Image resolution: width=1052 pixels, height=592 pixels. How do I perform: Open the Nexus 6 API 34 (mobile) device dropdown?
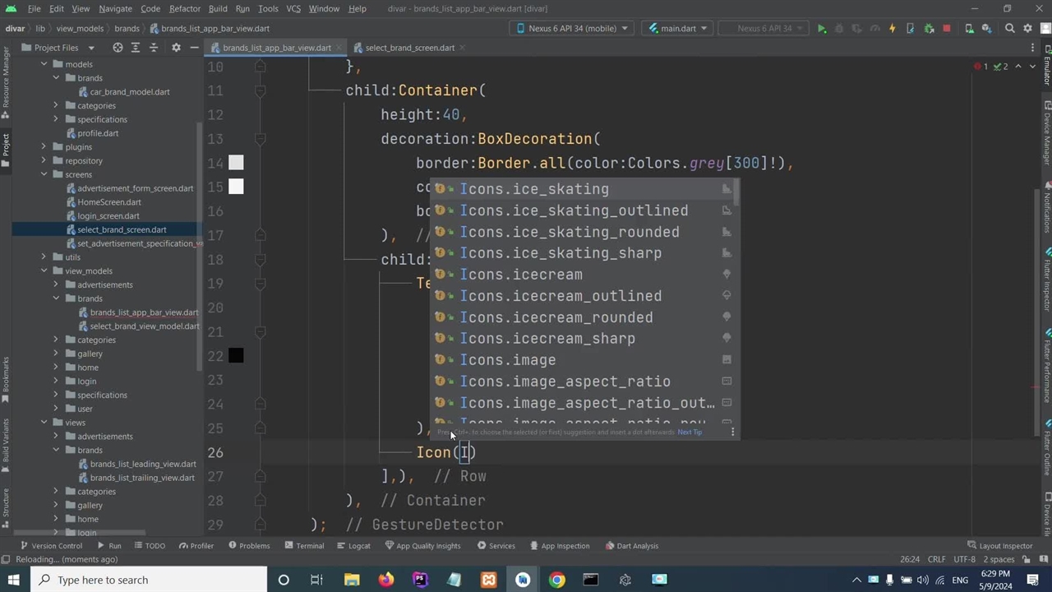(573, 29)
